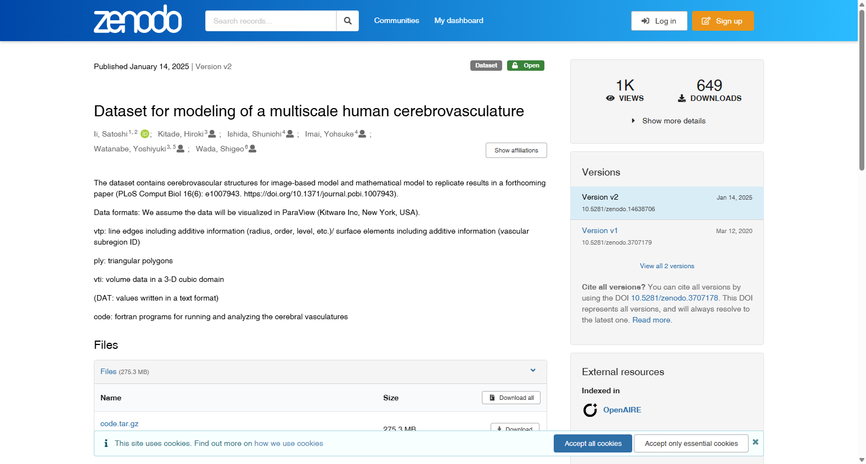Click the OpenAIRE logo icon
Image resolution: width=866 pixels, height=464 pixels.
pos(591,410)
